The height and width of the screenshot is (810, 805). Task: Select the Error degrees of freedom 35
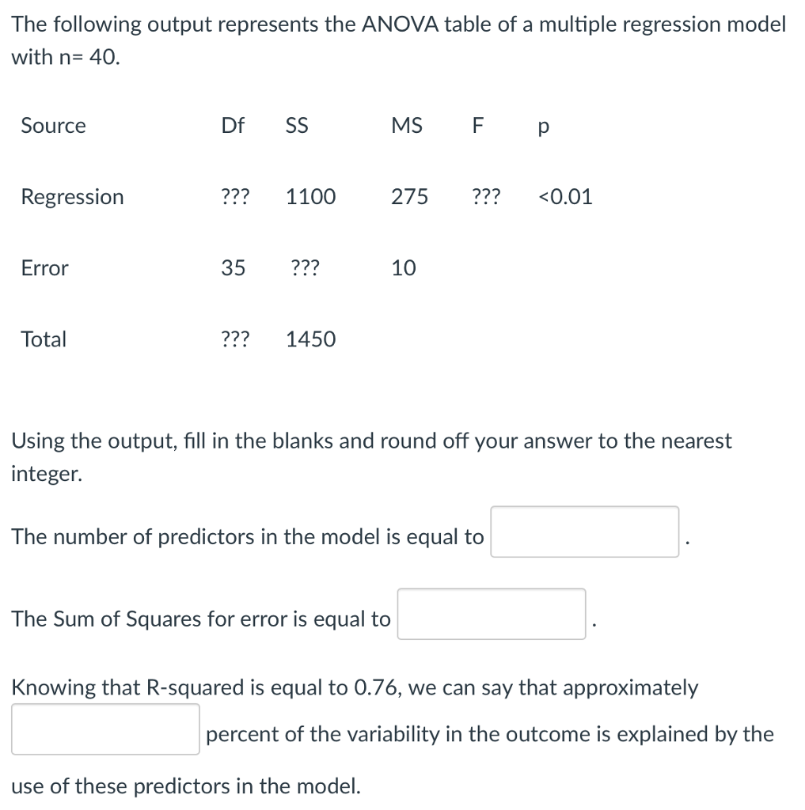click(x=234, y=268)
